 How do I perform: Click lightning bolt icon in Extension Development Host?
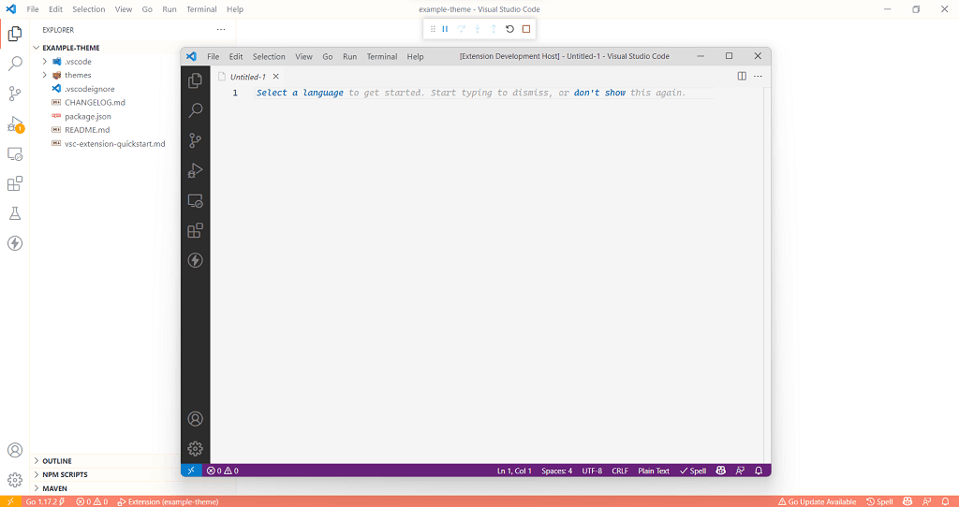[195, 260]
